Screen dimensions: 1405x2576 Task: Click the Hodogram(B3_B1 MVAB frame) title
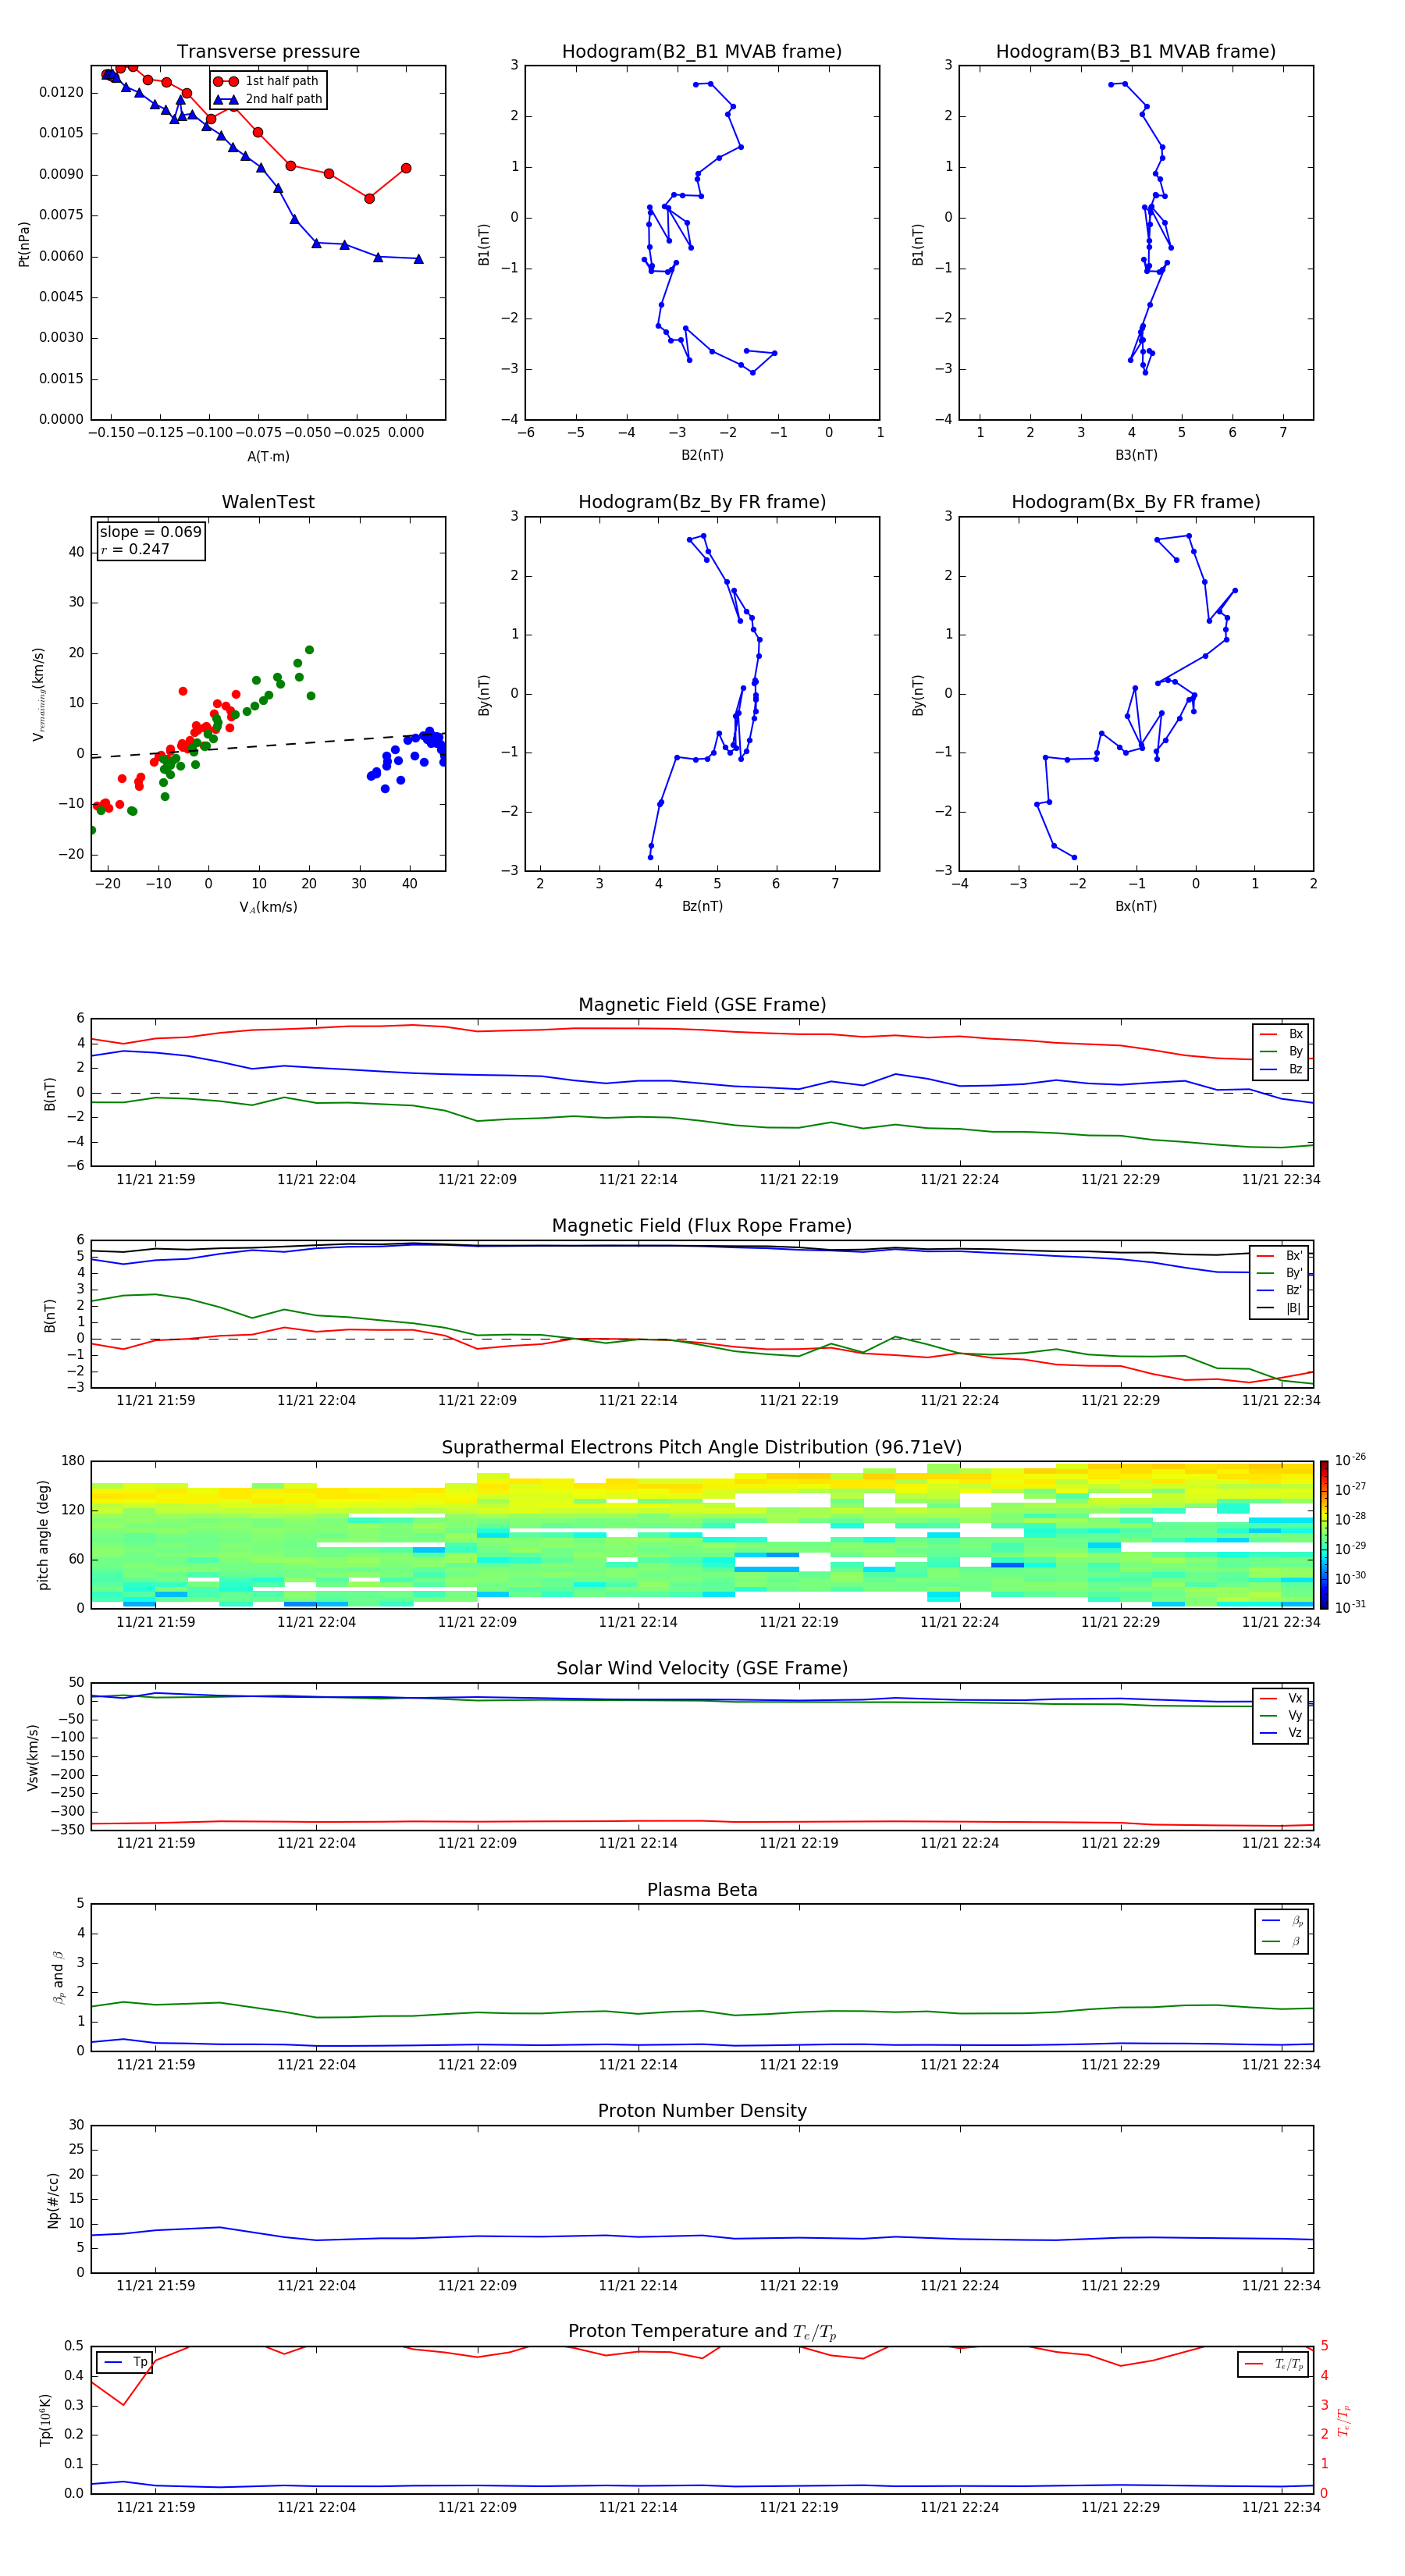tap(1136, 52)
